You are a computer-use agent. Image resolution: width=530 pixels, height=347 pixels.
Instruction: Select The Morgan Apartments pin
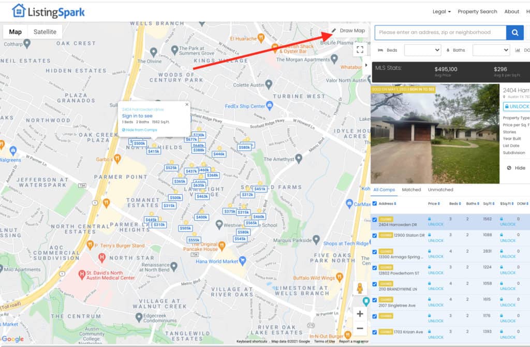(334, 59)
